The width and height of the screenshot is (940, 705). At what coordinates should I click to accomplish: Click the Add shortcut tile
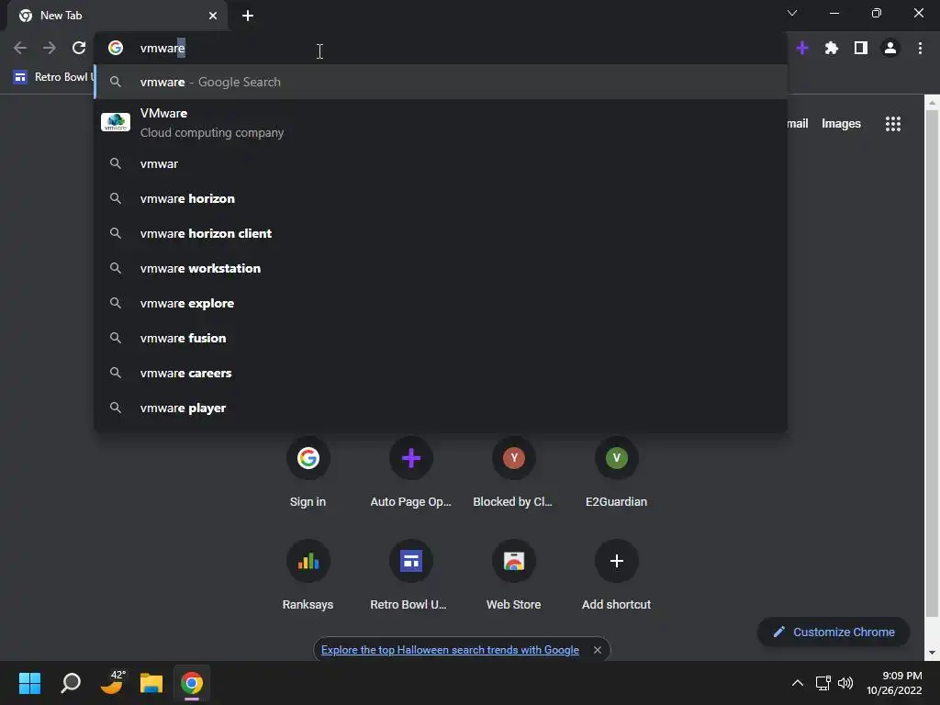(616, 576)
